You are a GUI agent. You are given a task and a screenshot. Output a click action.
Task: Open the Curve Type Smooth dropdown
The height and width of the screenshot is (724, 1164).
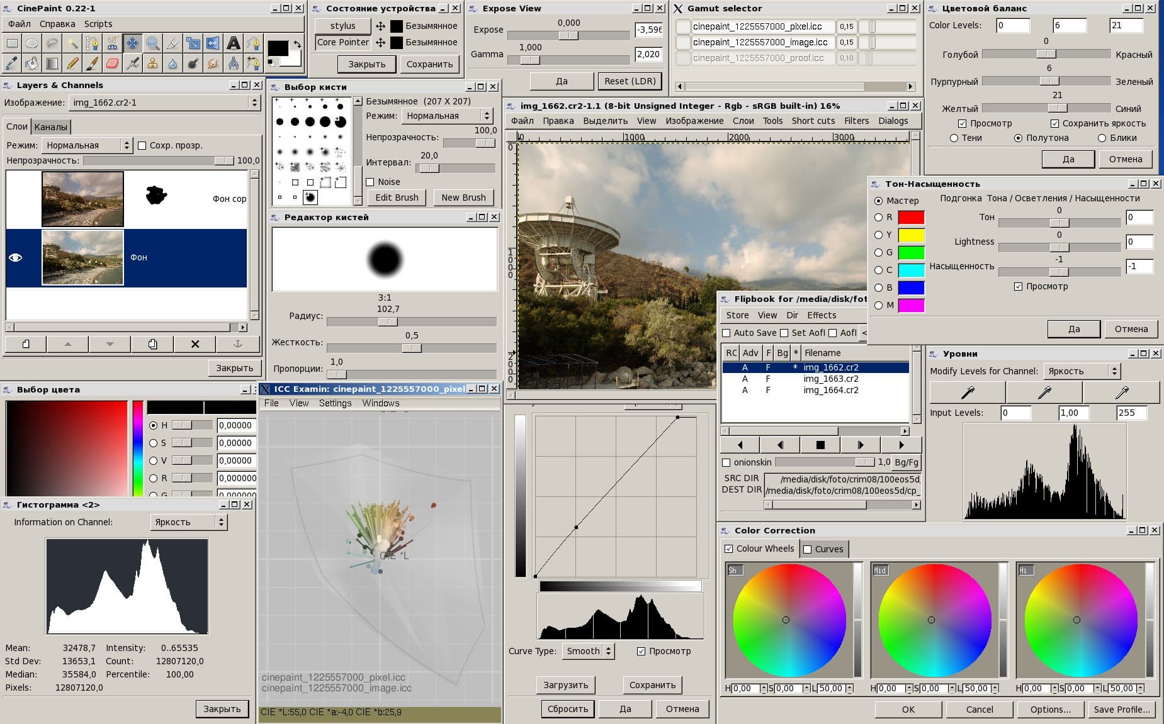tap(587, 651)
